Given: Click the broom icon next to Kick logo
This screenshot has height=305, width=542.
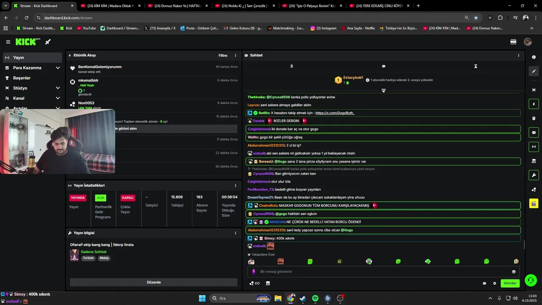Looking at the screenshot, I should point(48,42).
